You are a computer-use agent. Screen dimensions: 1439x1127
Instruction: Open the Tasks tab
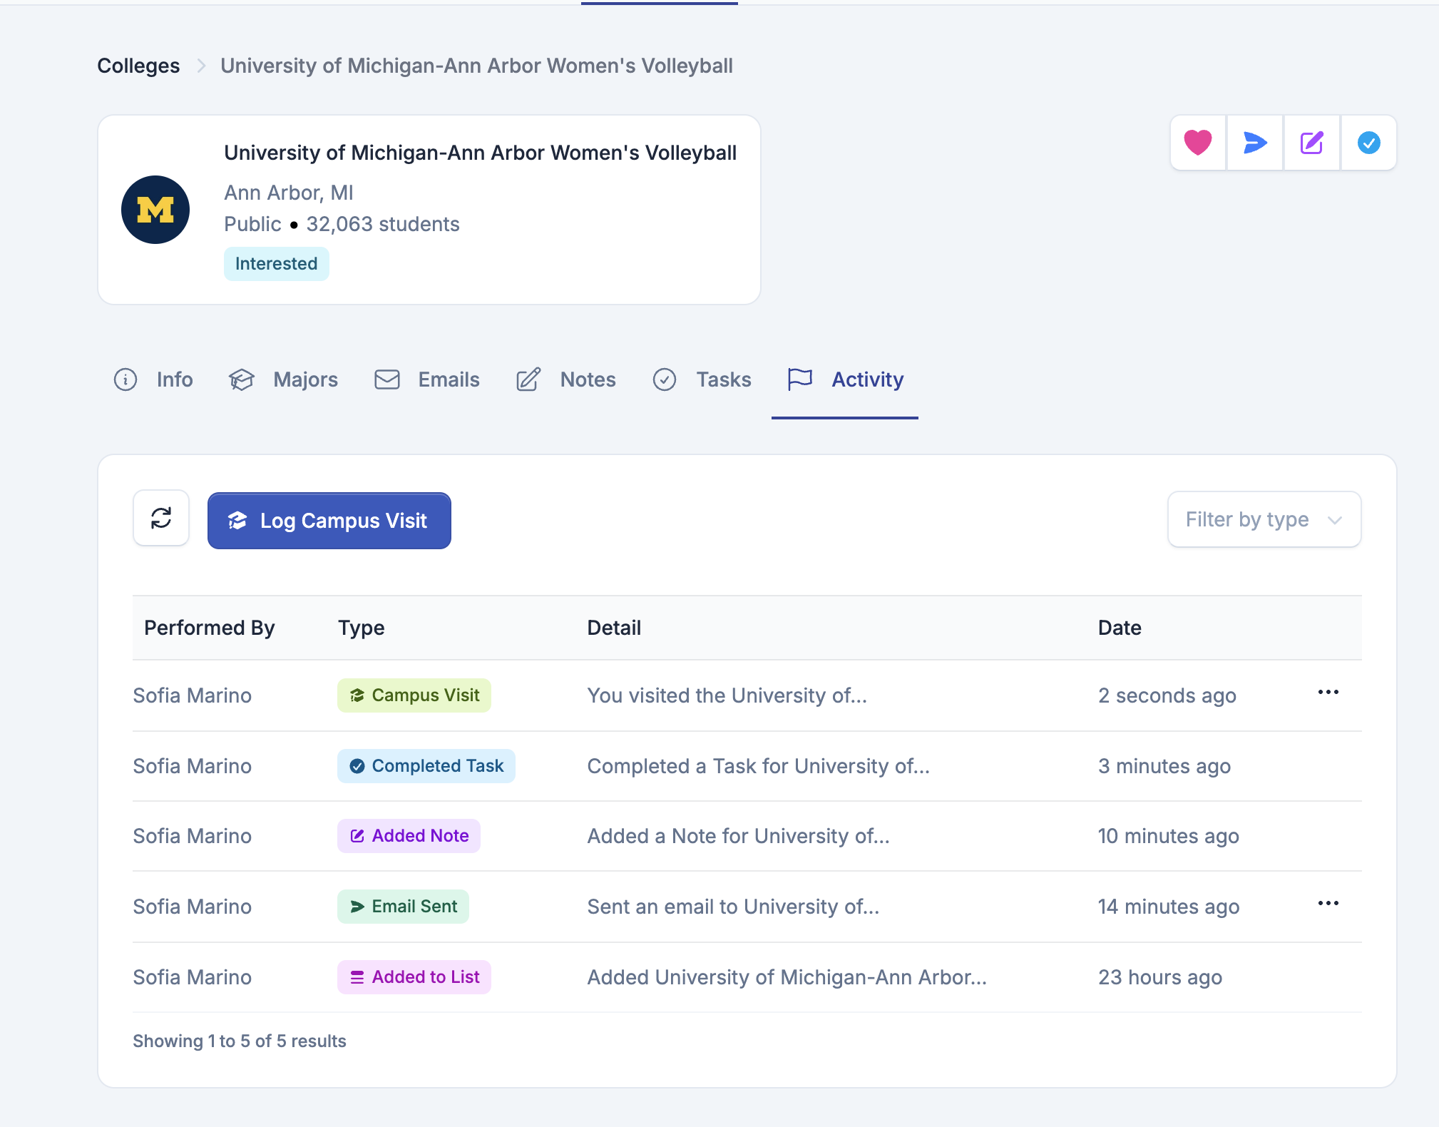click(702, 379)
